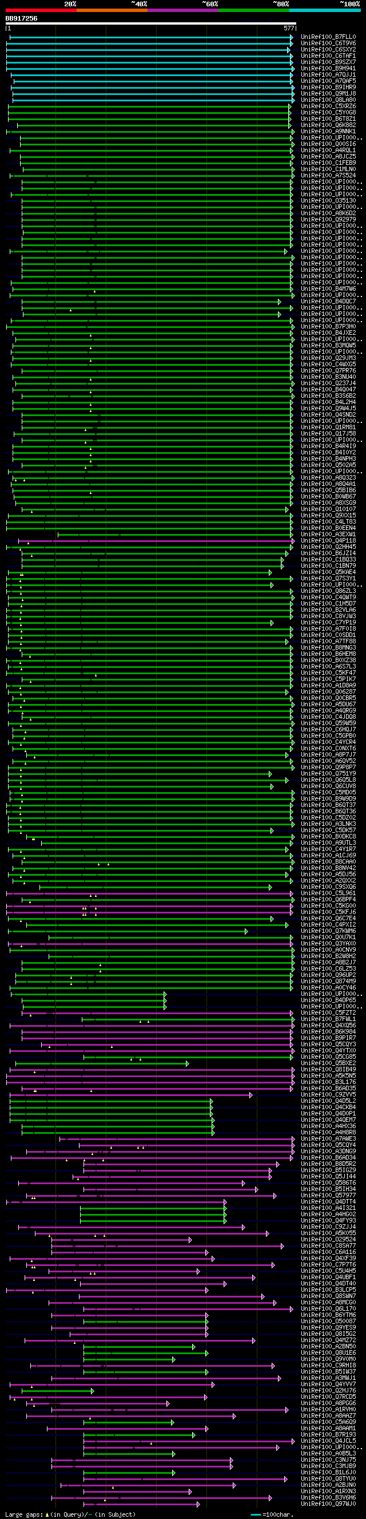The height and width of the screenshot is (1519, 366).
Task: Select the UniRef100_Q6K882 label
Action: (328, 125)
